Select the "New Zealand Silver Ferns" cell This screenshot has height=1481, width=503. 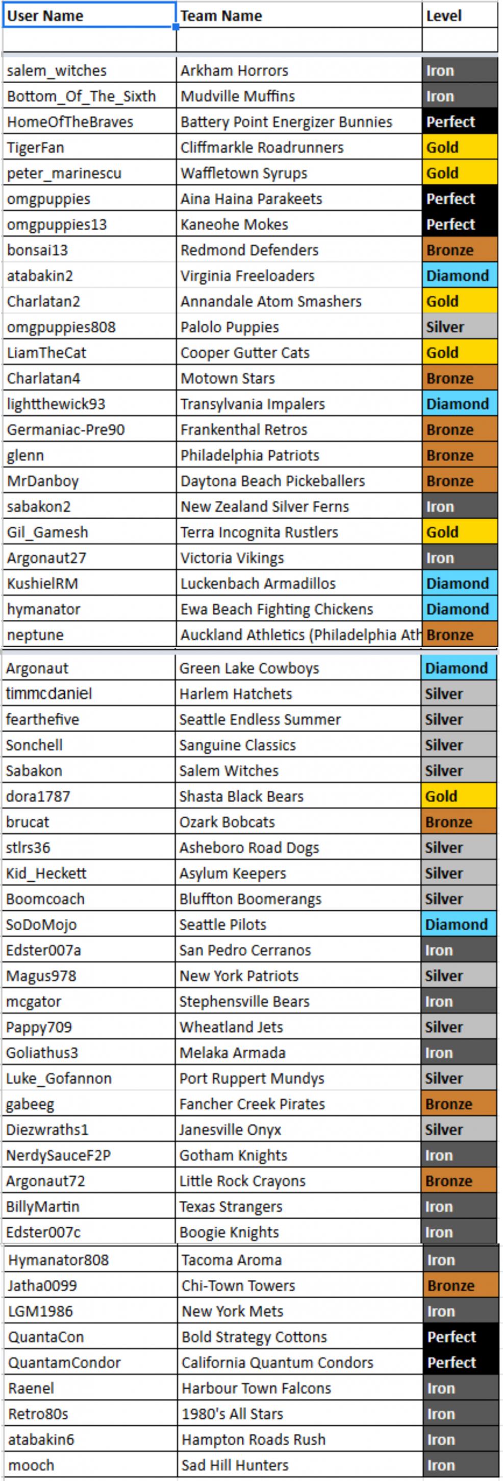pos(298,506)
